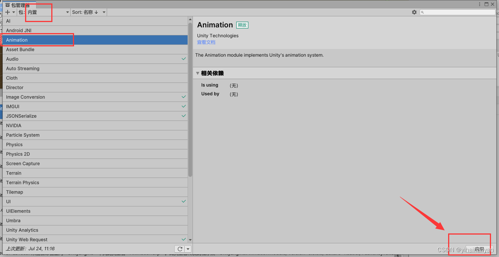Open the window options kebab menu
499x257 pixels.
pyautogui.click(x=480, y=4)
